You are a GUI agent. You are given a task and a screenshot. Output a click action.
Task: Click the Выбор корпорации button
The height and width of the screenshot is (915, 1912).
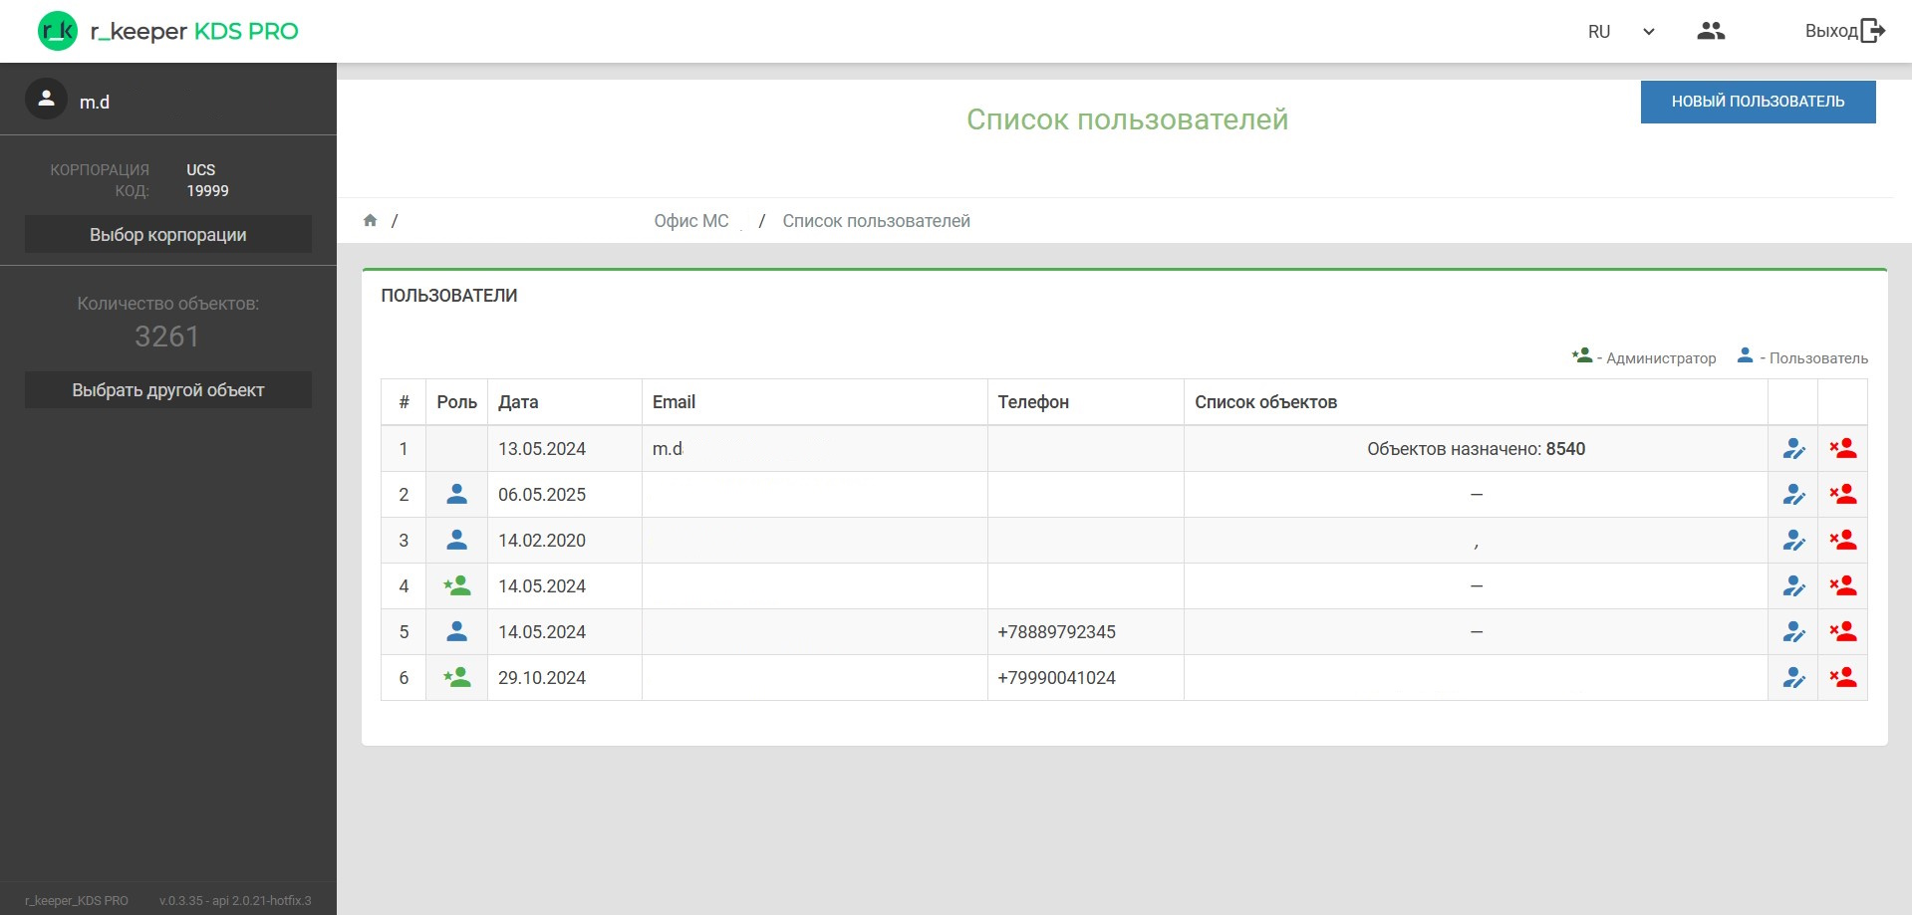click(x=167, y=235)
